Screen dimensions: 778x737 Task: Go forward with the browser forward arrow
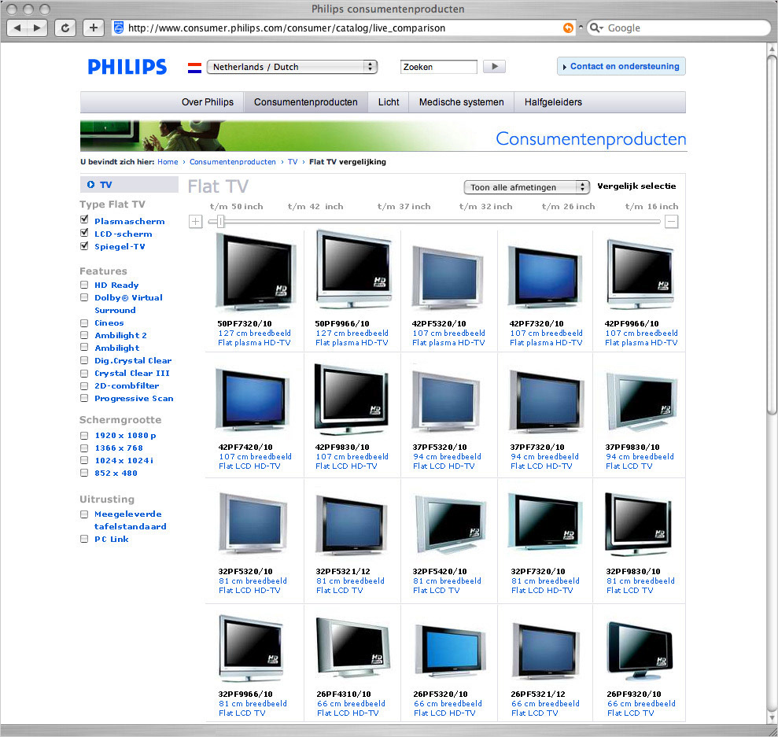point(37,28)
